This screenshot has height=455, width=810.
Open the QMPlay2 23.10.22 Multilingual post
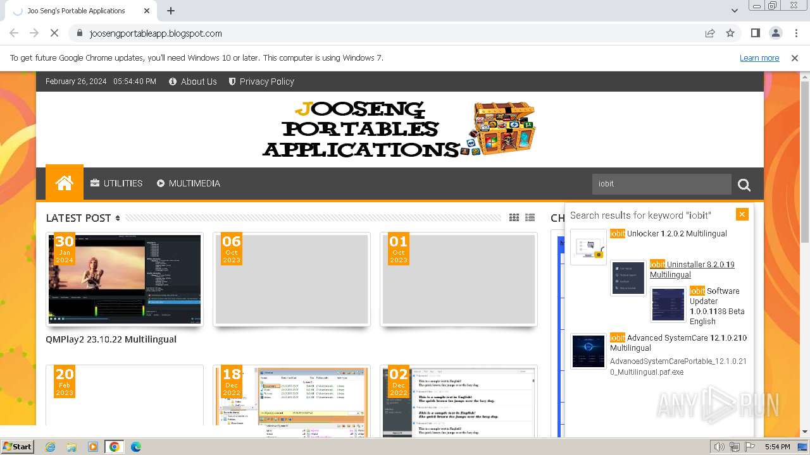click(x=111, y=339)
